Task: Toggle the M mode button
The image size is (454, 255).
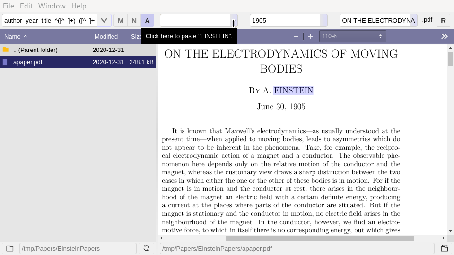Action: 121,20
